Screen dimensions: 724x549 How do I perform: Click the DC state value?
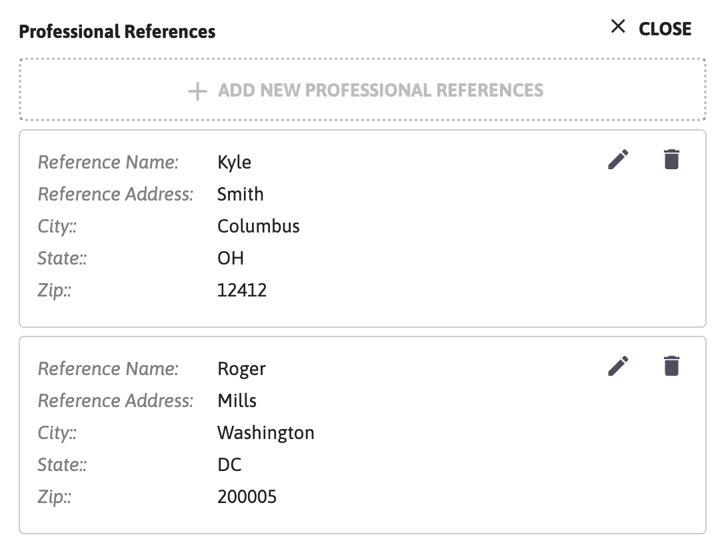(229, 465)
